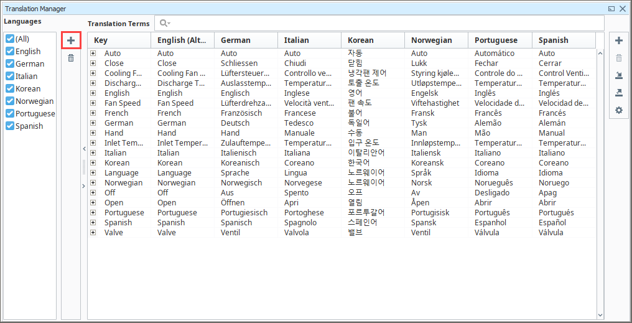
Task: Collapse the Languages panel left arrow
Action: pos(84,149)
